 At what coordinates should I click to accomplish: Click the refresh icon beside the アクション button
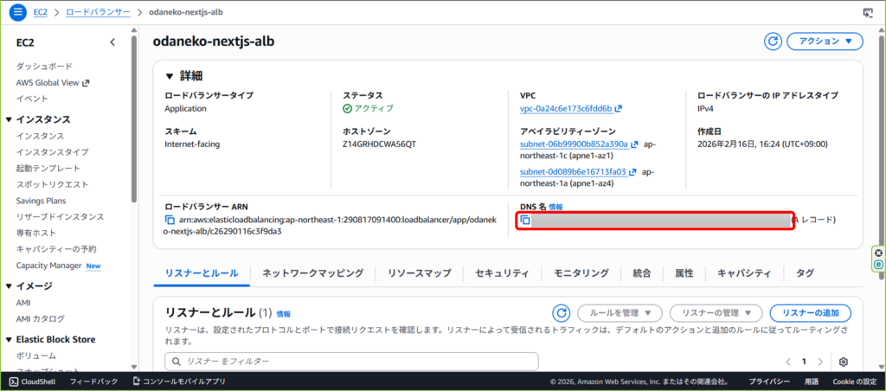click(773, 42)
